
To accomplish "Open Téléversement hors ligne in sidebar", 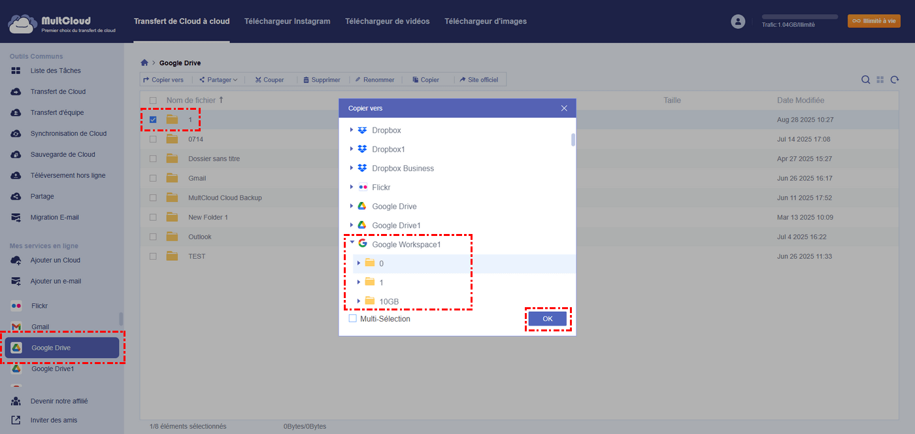I will pyautogui.click(x=67, y=175).
